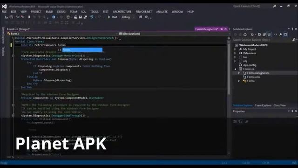This screenshot has height=168, width=298.
Task: Click the toolbar icon right of Debug dropdown
Action: 140,17
